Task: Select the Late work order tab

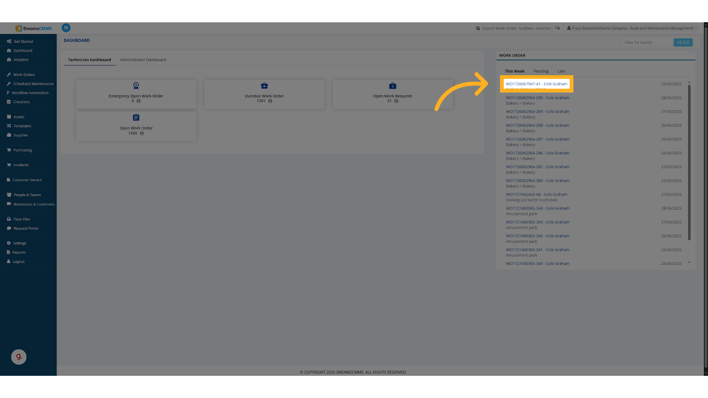Action: pyautogui.click(x=561, y=71)
